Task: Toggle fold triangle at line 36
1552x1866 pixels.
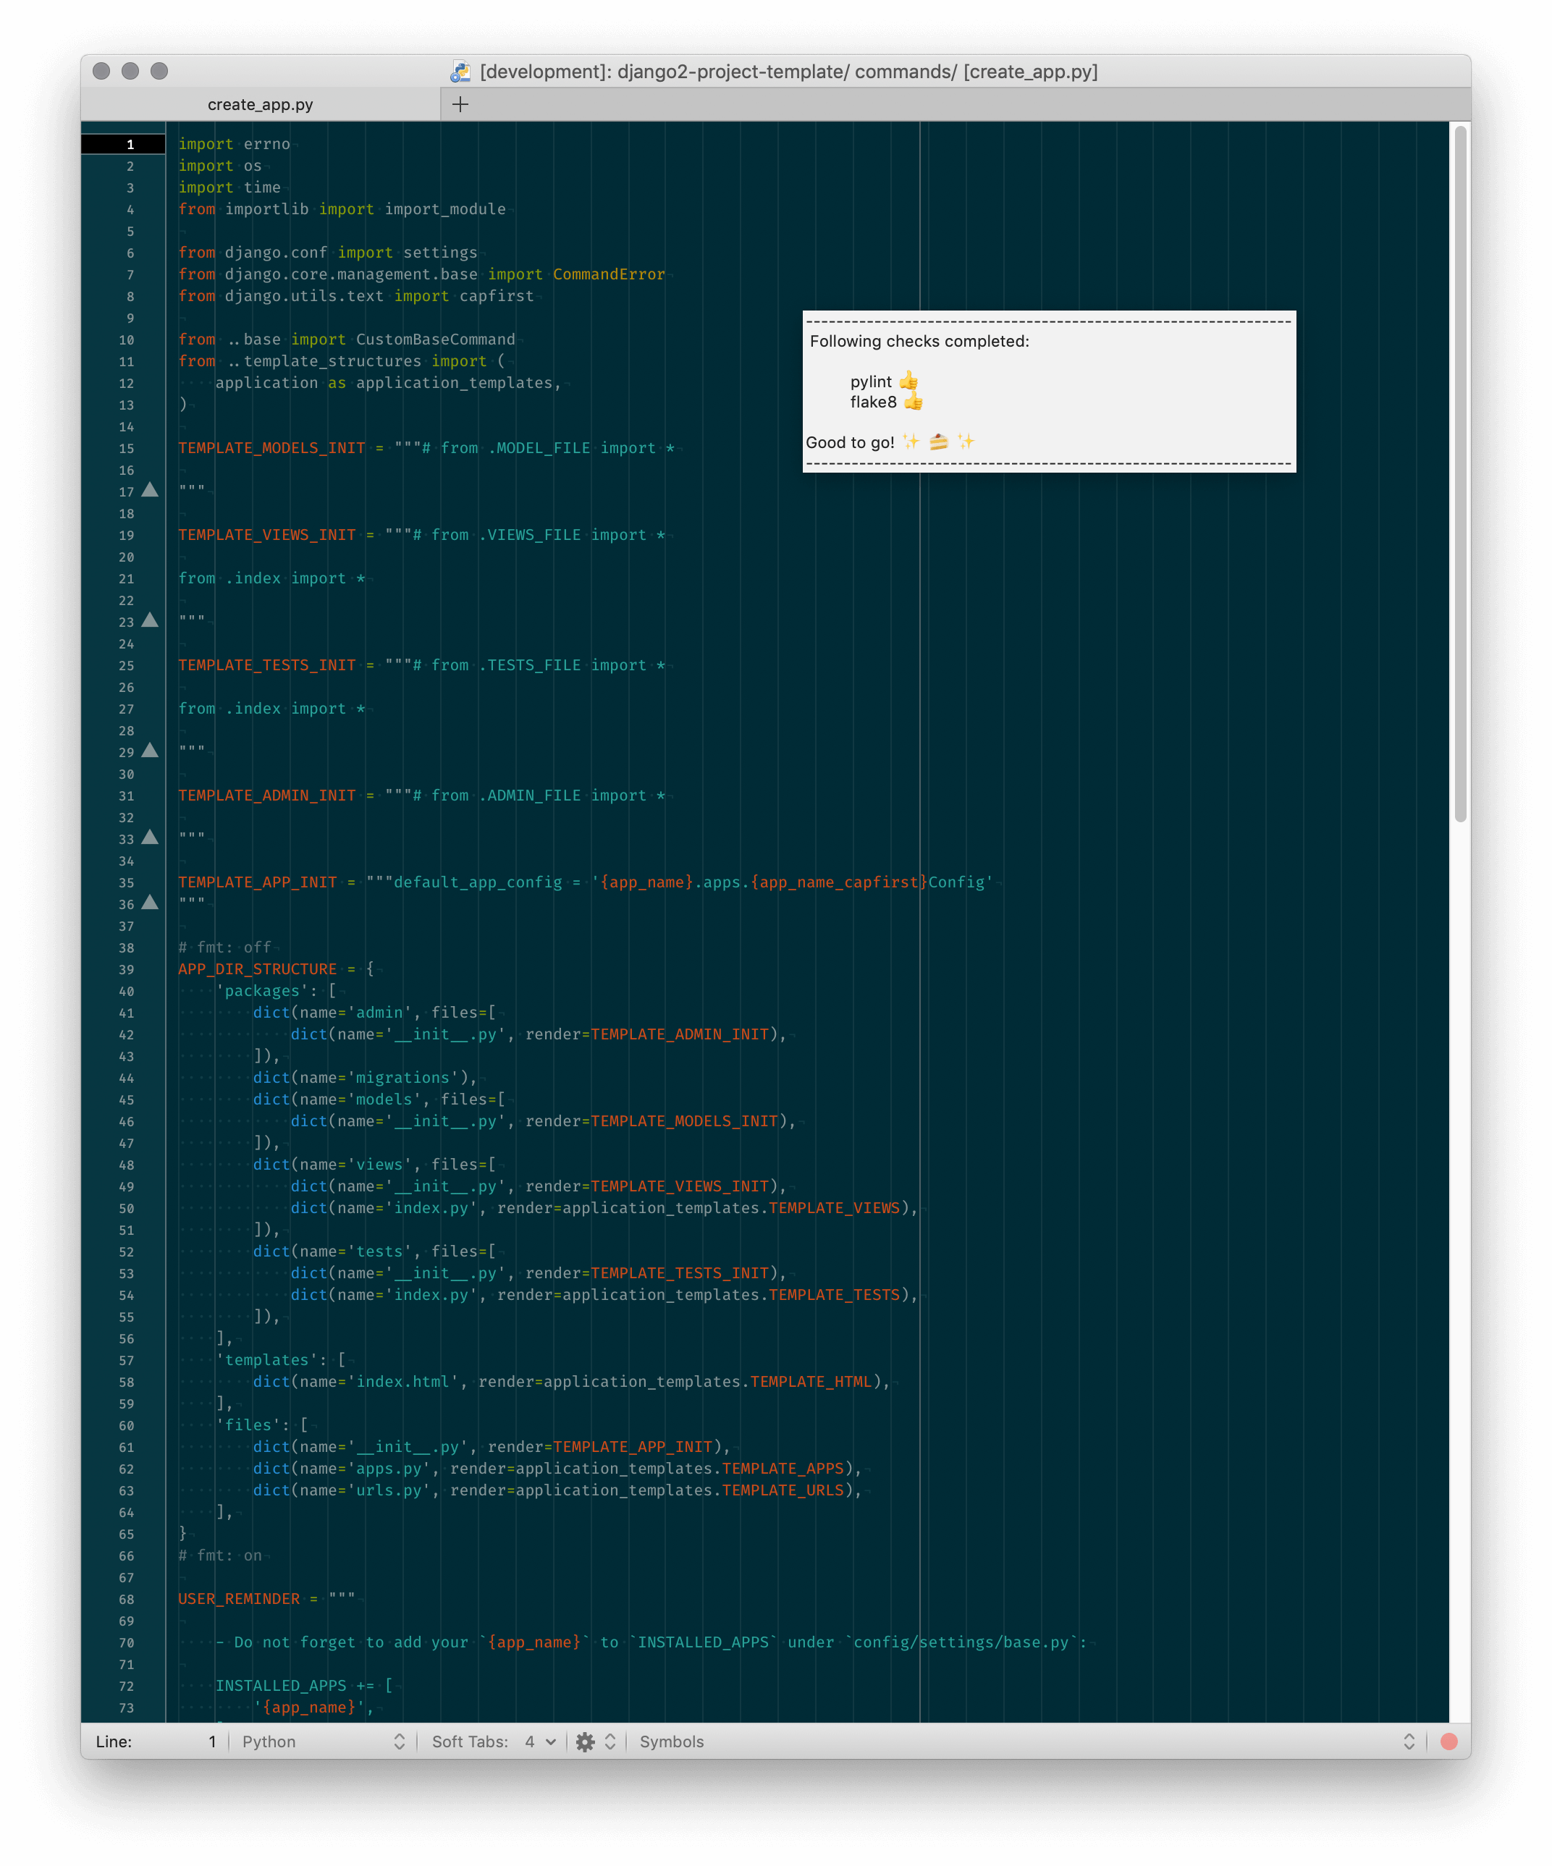Action: pos(151,903)
